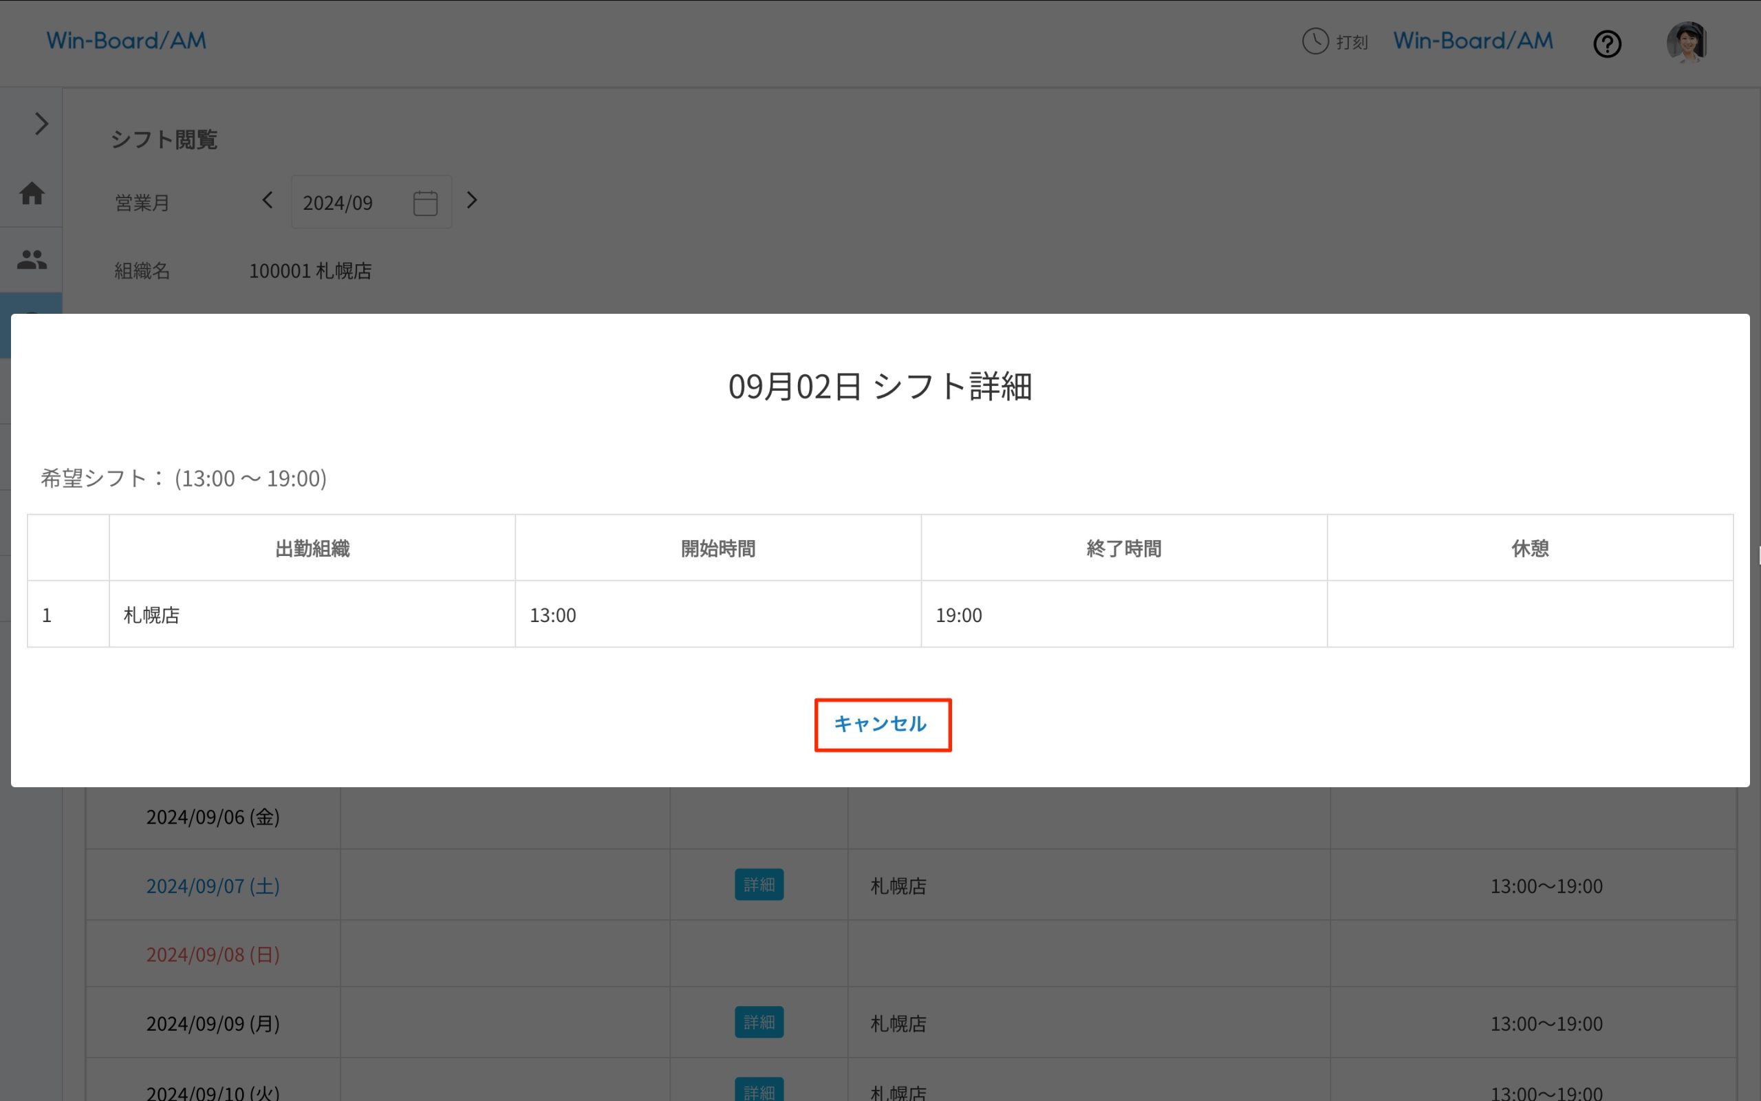Click the 2024/09/07 (土) date link

212,886
